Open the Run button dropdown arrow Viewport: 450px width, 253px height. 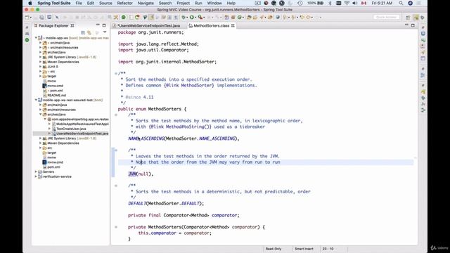pos(195,18)
